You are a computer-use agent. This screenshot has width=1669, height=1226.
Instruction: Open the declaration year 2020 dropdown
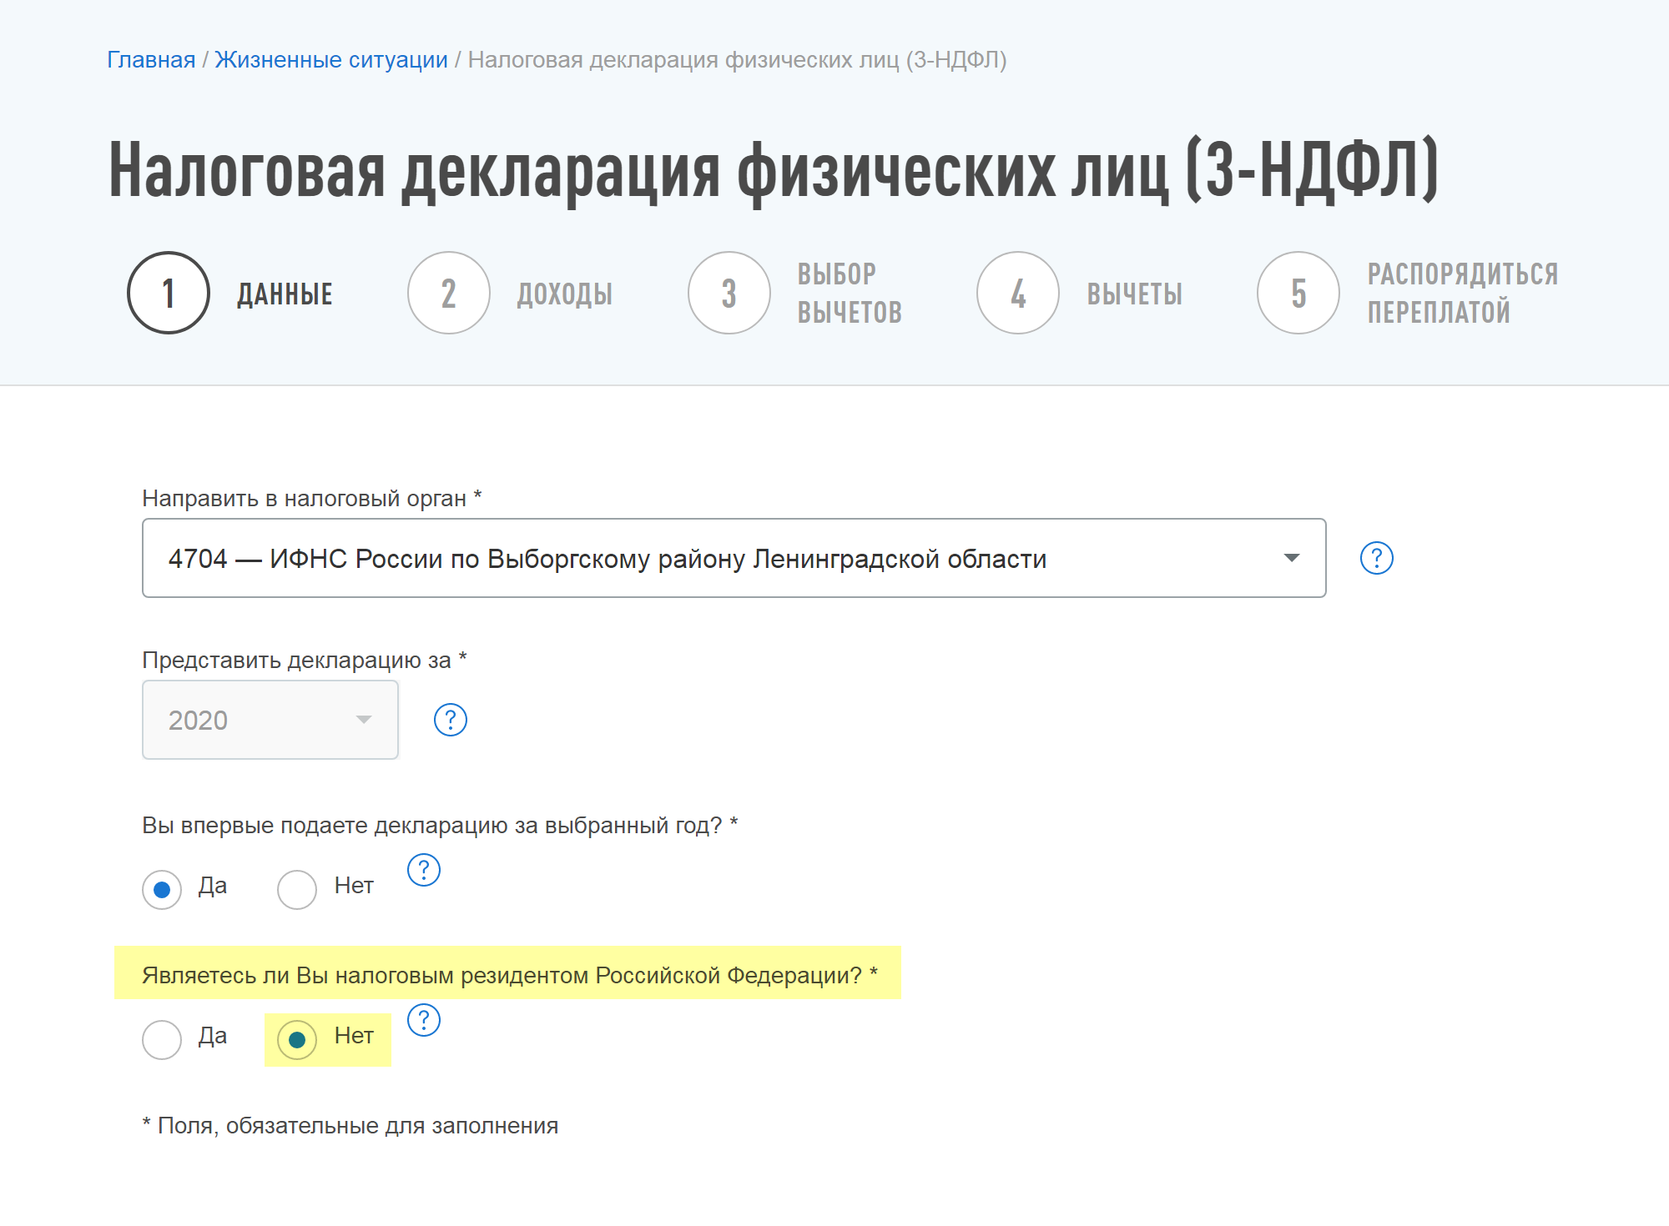click(270, 720)
